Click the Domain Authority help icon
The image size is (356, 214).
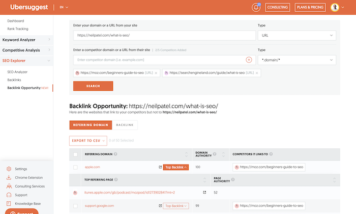(215, 154)
